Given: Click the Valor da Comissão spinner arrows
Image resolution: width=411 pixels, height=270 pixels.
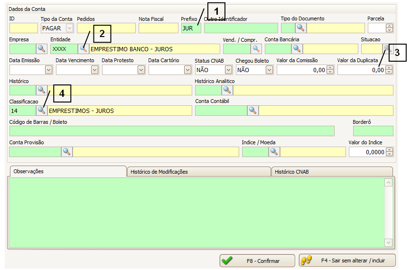Looking at the screenshot, I should point(330,70).
